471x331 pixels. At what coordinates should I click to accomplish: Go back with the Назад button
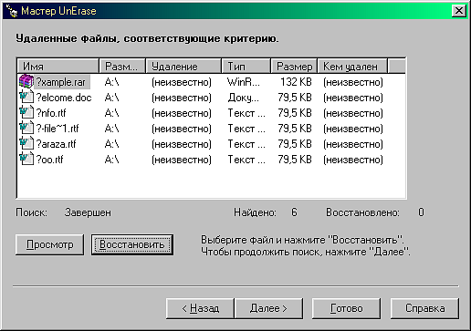[200, 308]
